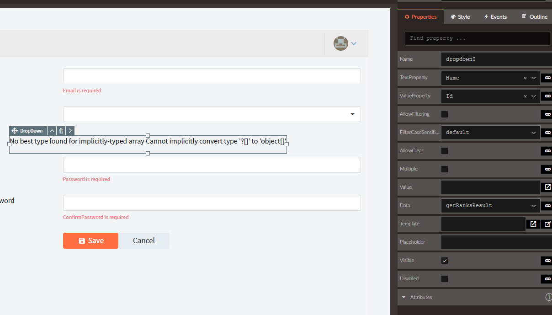This screenshot has height=315, width=552.
Task: Click the 'Password is required' message
Action: click(86, 179)
